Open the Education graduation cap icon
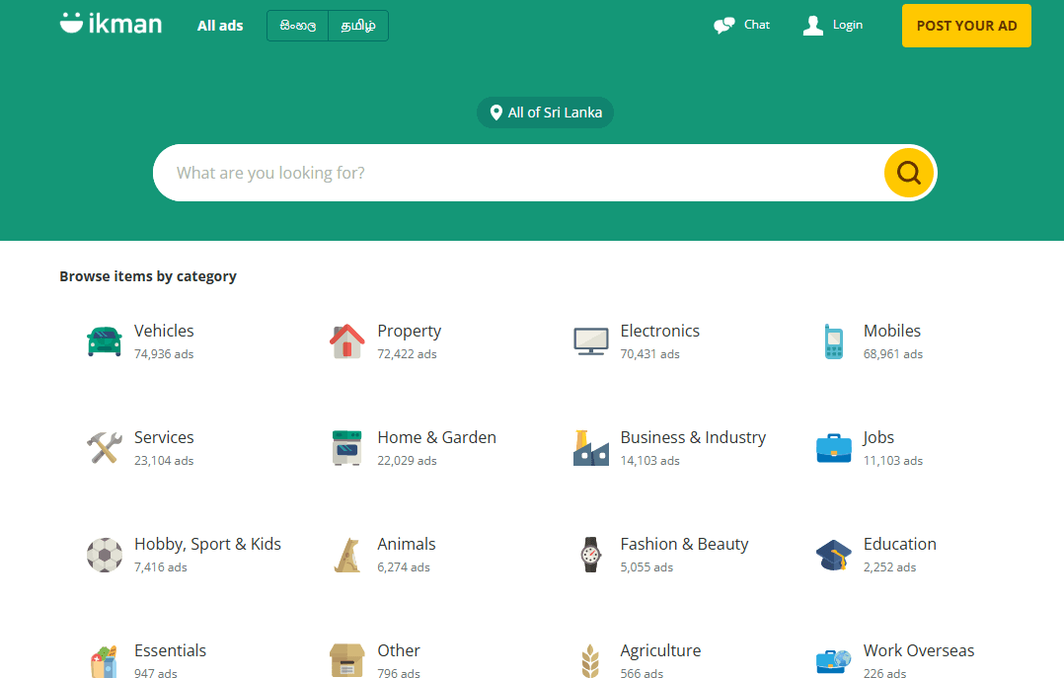Image resolution: width=1064 pixels, height=678 pixels. pos(833,555)
